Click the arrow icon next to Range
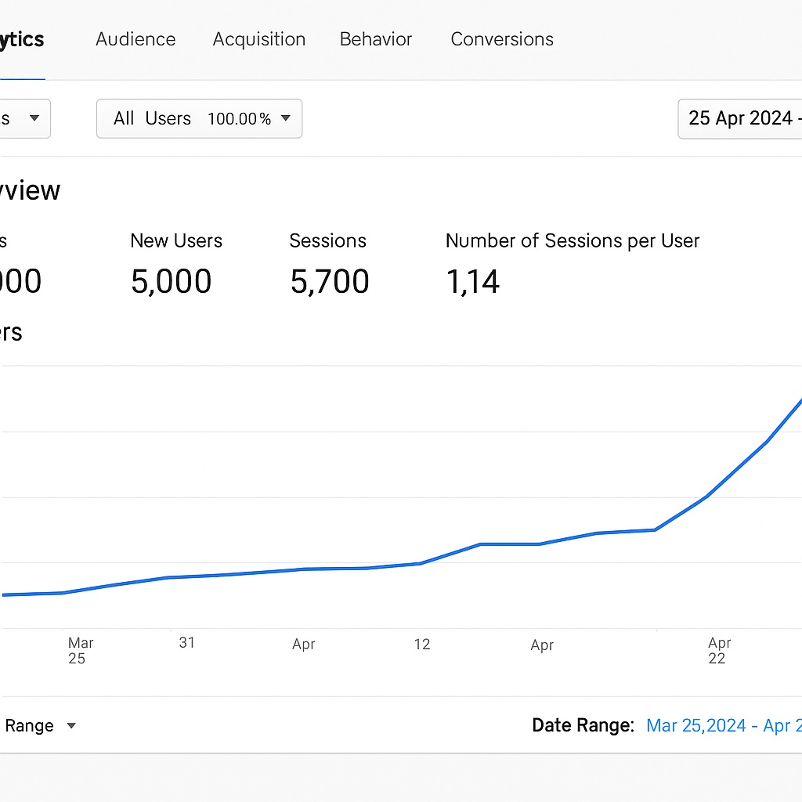Screen dimensions: 802x802 coord(71,725)
